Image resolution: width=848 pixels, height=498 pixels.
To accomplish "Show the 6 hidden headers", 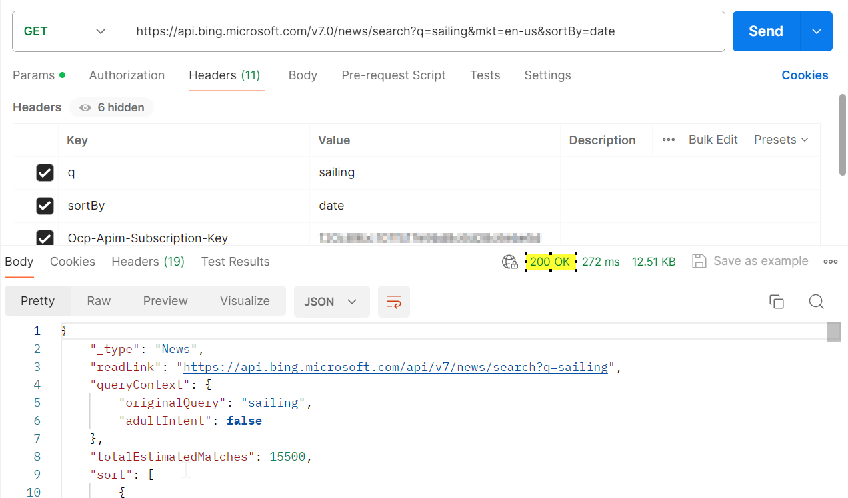I will 111,107.
